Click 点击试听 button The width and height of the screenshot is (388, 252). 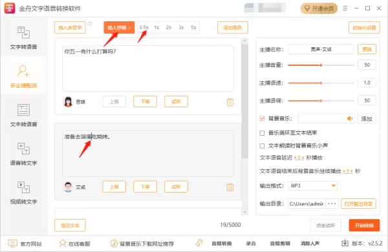pos(326,226)
